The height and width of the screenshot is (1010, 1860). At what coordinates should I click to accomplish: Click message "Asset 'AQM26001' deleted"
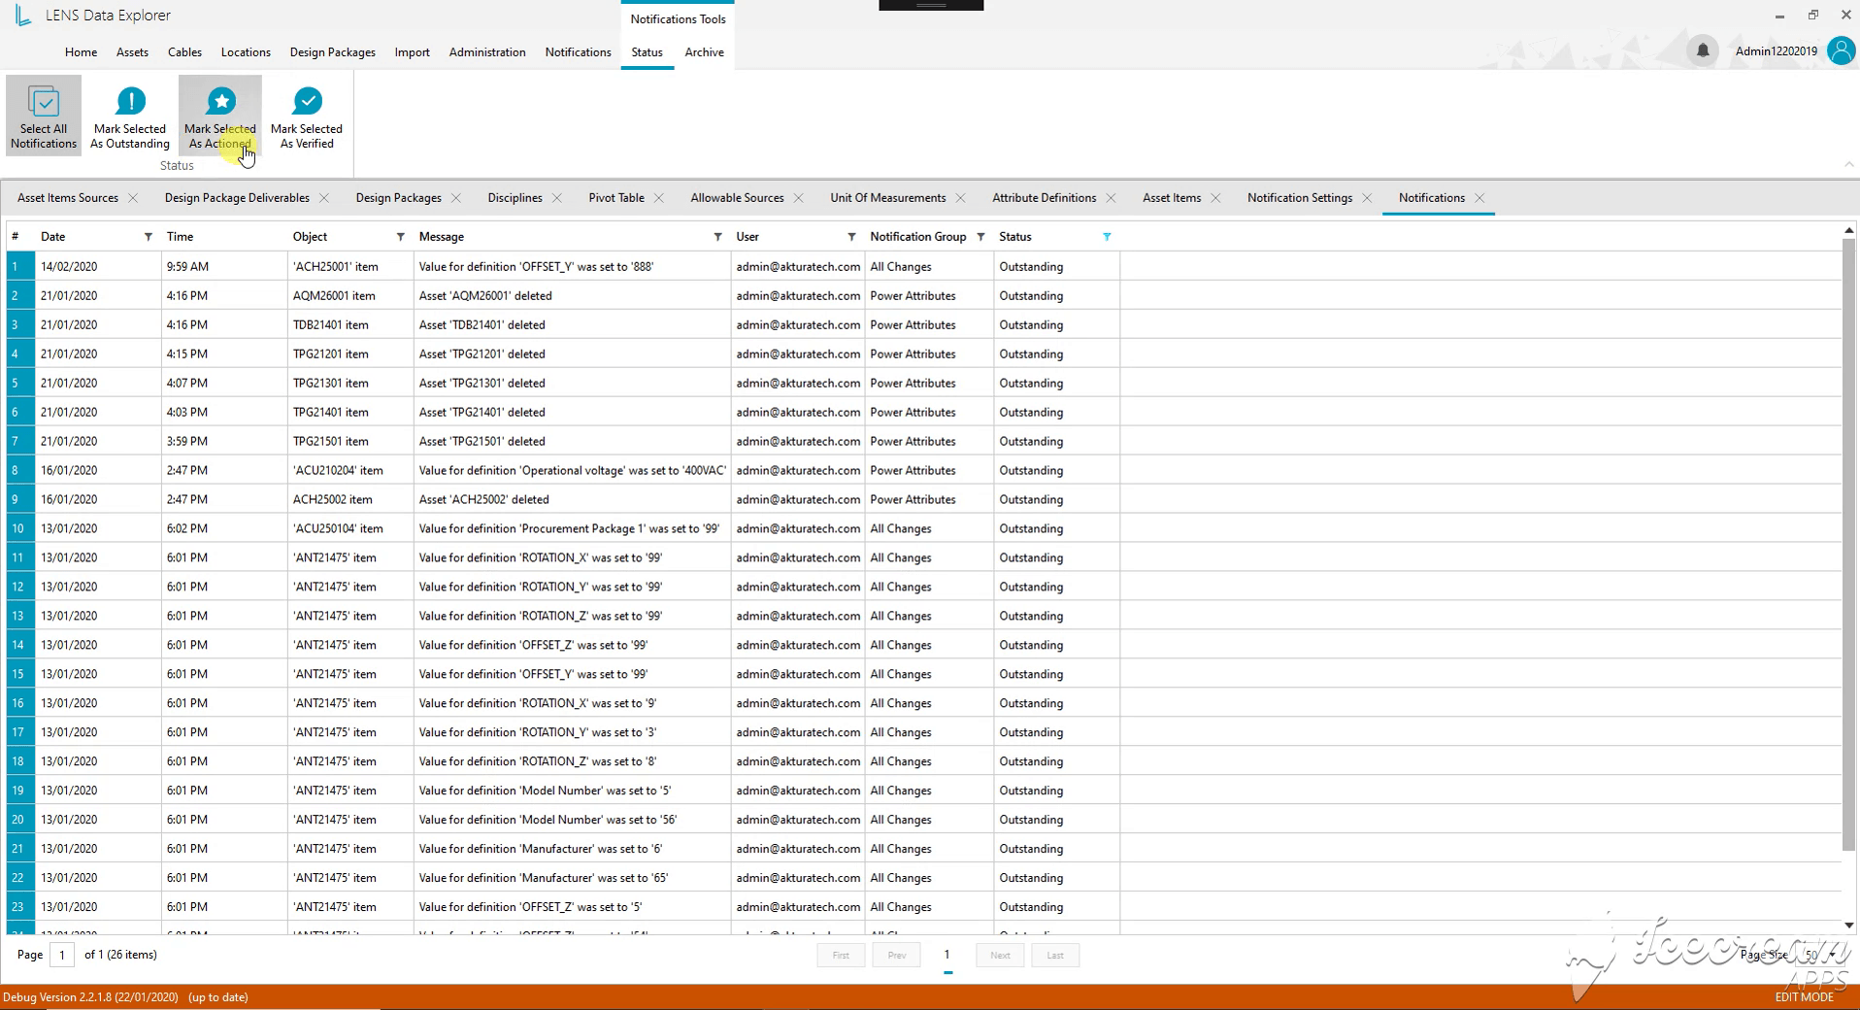(485, 295)
